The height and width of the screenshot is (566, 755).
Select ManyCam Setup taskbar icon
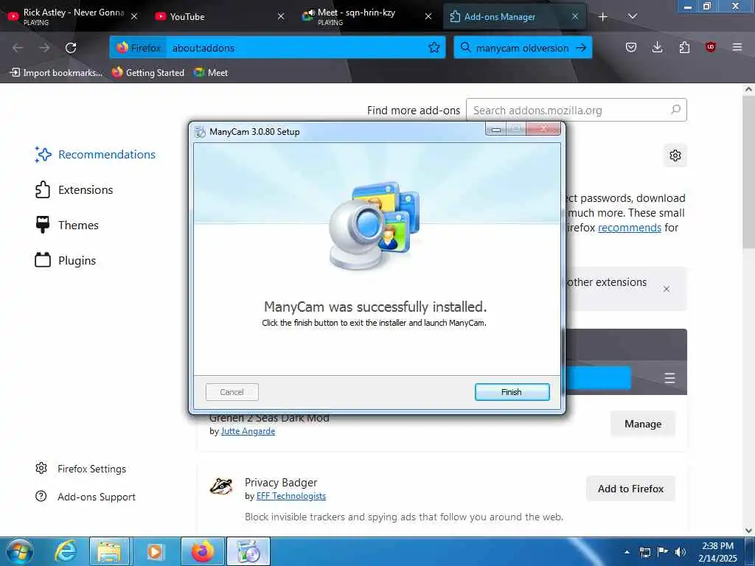(x=248, y=551)
